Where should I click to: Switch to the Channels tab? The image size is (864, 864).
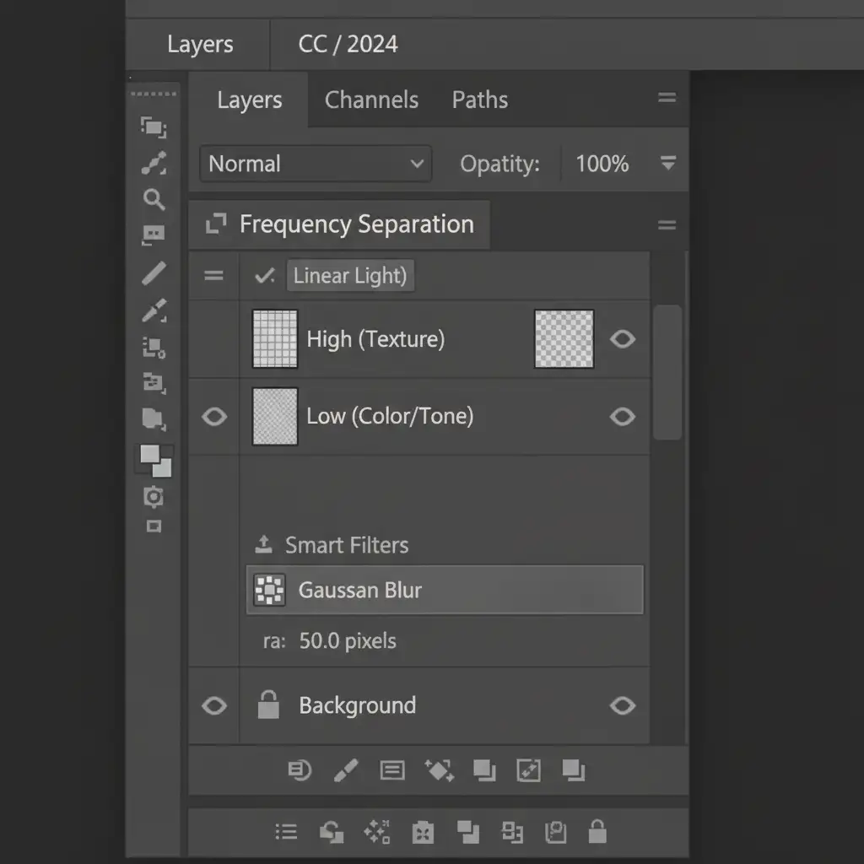(371, 100)
